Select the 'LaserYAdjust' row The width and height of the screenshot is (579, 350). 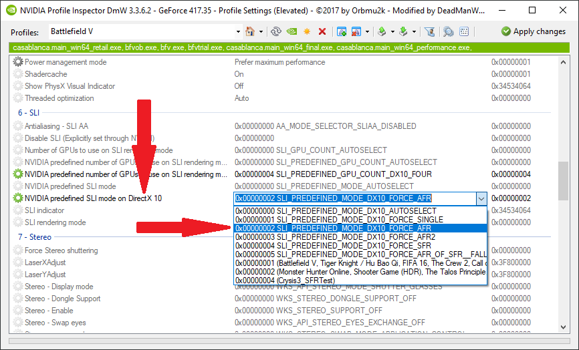pyautogui.click(x=45, y=275)
